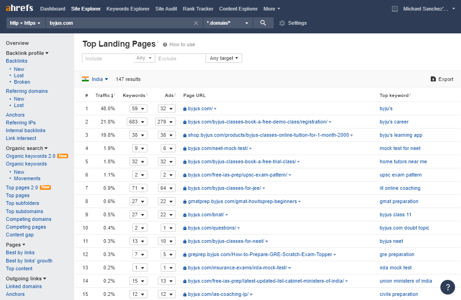The image size is (461, 300).
Task: Open the *.domain/* mode dropdown
Action: tap(228, 23)
